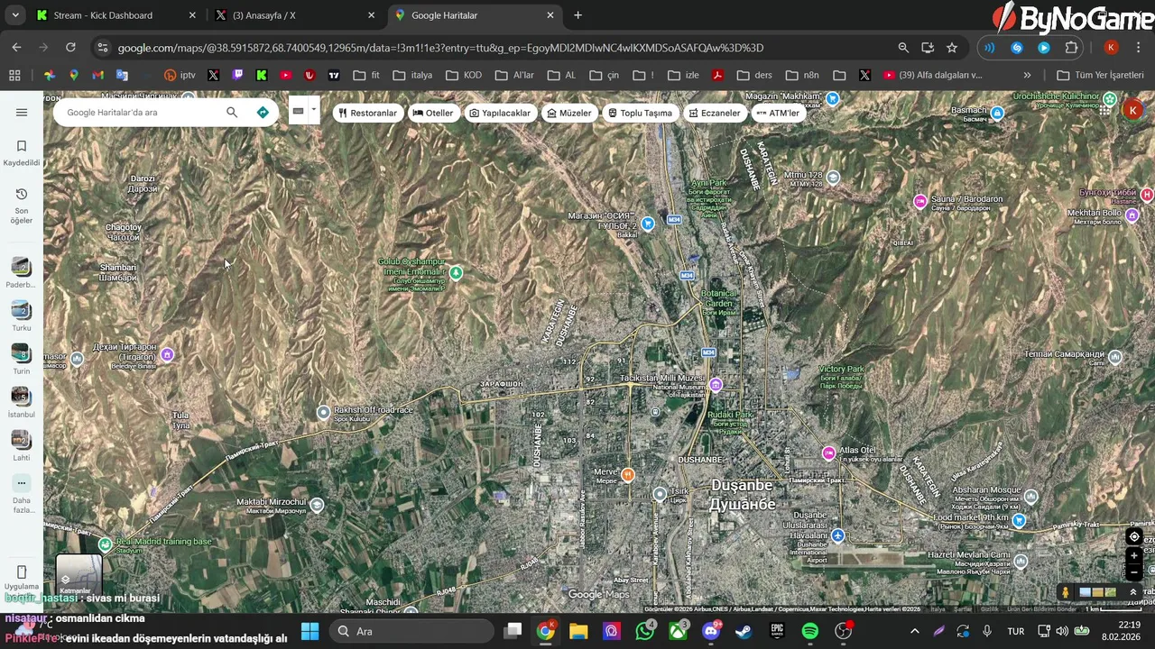Click Duşanbe Uluslararası Havaalanı airport pin
The image size is (1155, 649).
[x=838, y=536]
